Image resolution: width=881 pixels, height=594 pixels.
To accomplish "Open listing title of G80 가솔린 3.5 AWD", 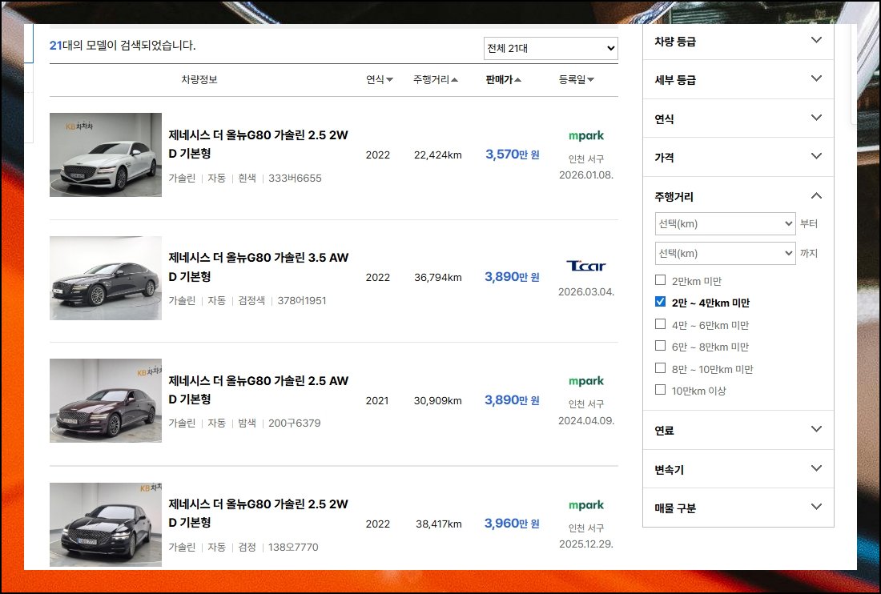I will pos(259,267).
